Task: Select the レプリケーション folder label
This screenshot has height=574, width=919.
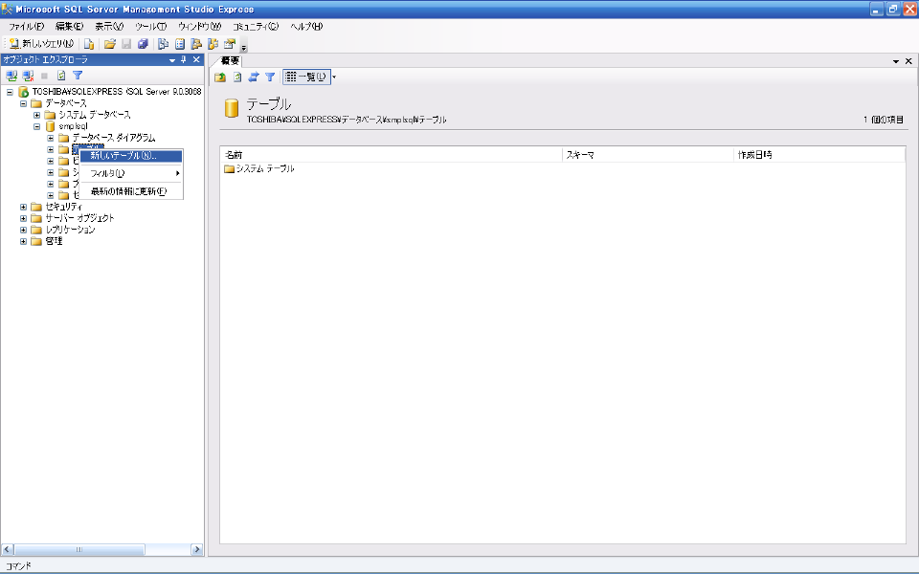Action: click(x=70, y=230)
